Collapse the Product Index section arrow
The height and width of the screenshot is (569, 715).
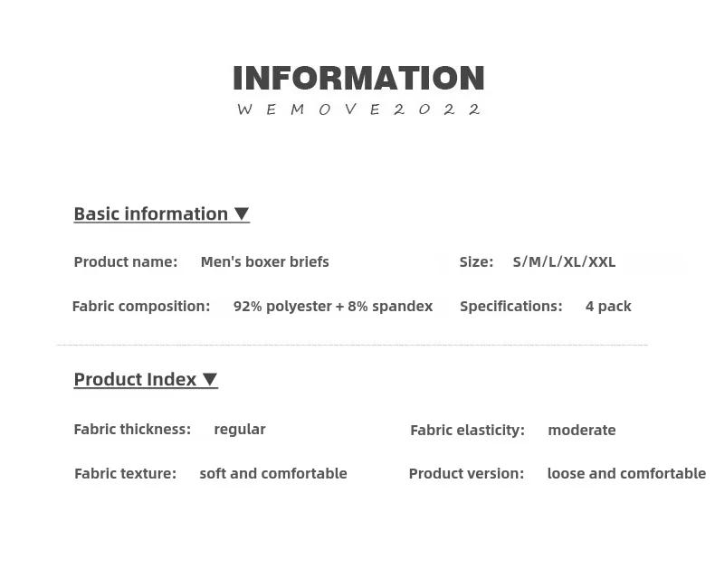pos(209,379)
